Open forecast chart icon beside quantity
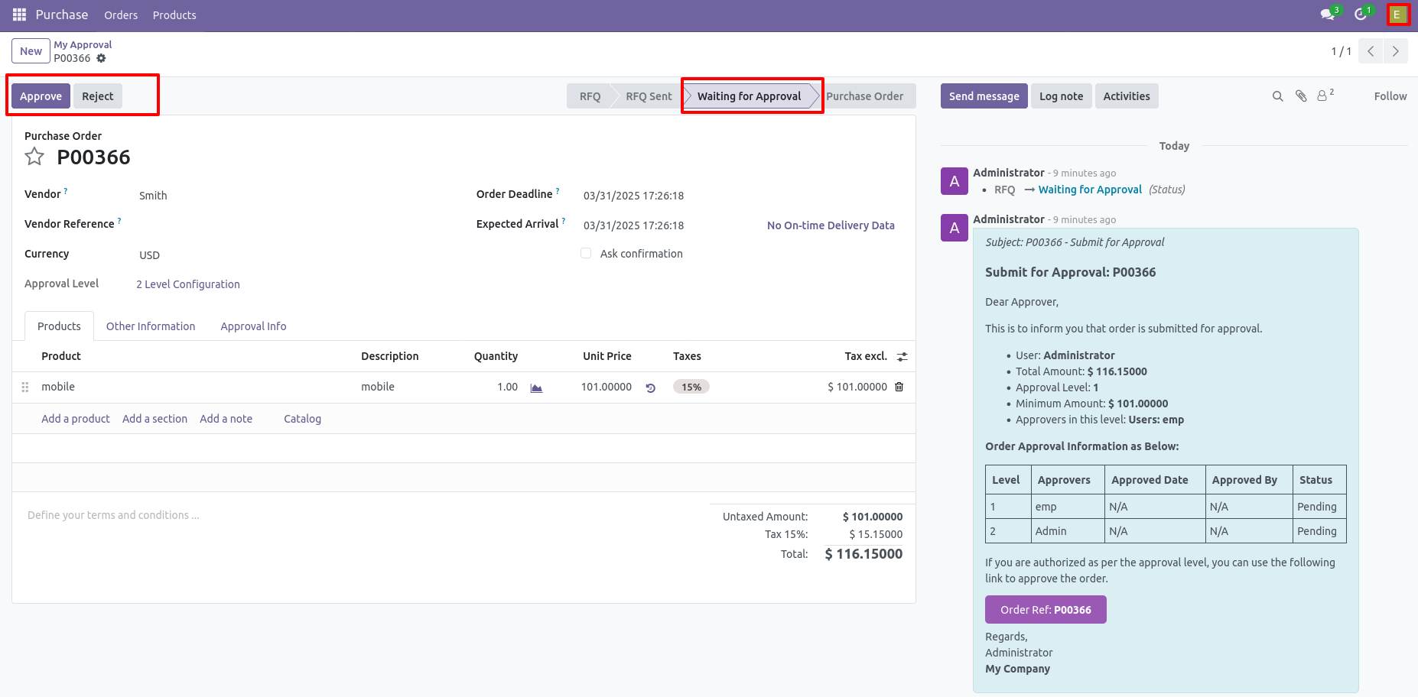The image size is (1418, 697). (x=536, y=388)
